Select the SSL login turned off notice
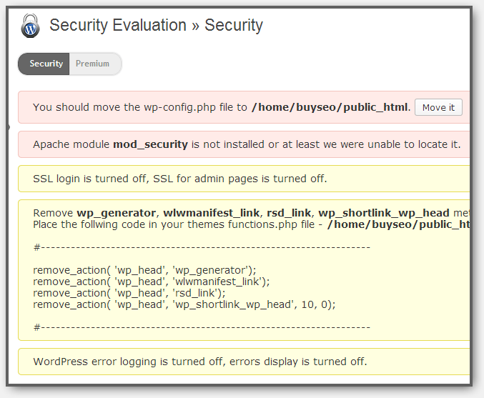This screenshot has height=398, width=484. pos(244,179)
